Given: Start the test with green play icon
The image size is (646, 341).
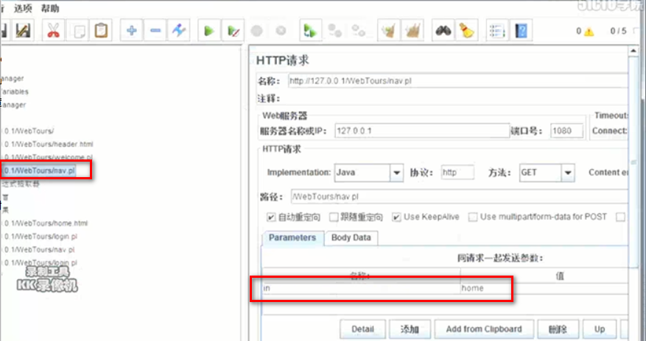Looking at the screenshot, I should coord(209,31).
